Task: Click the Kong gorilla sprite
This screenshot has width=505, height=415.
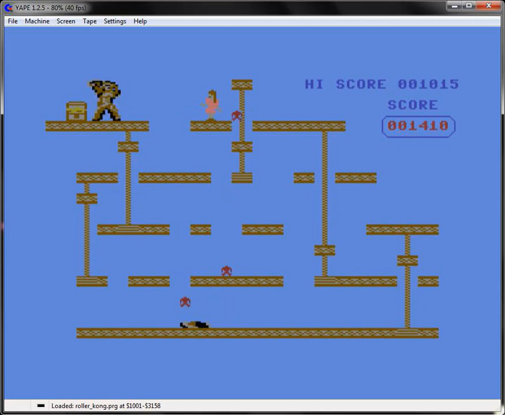Action: [x=105, y=100]
